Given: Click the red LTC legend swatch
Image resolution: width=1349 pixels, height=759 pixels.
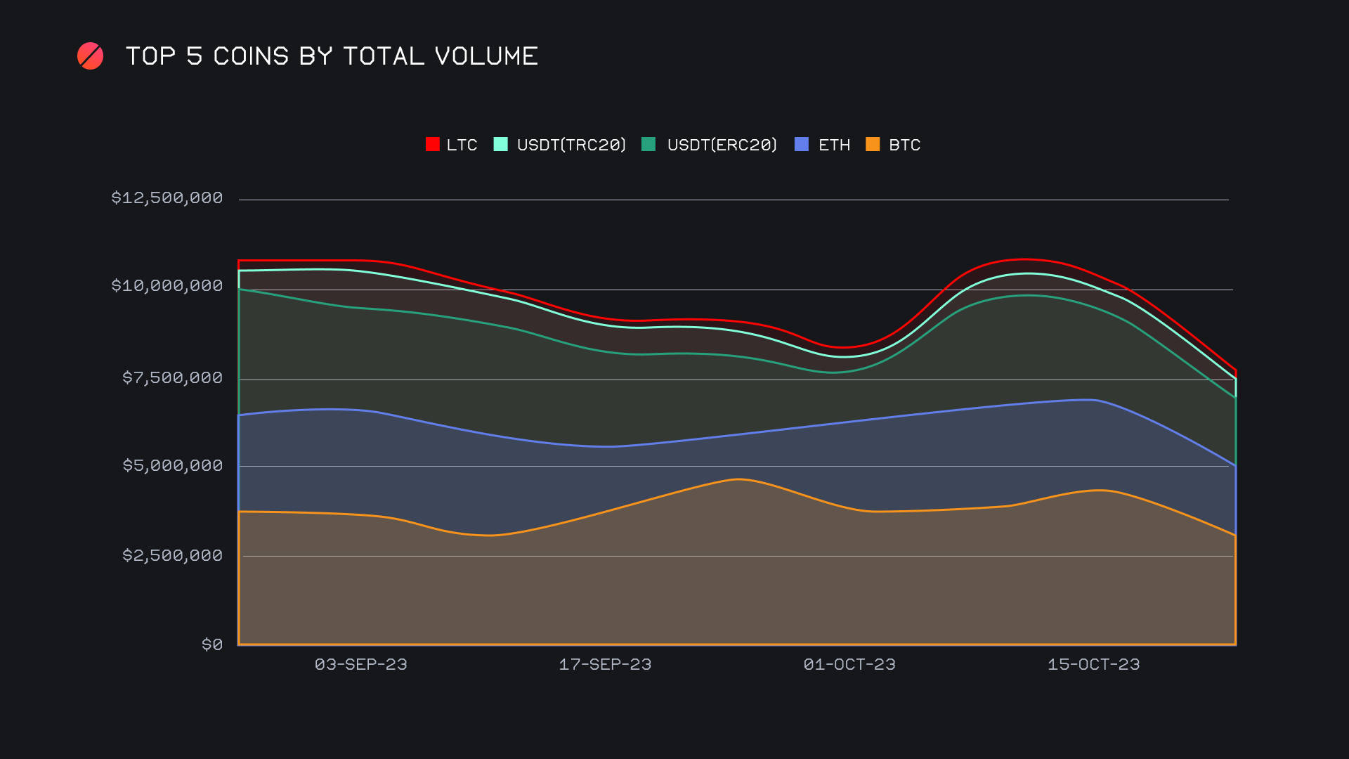Looking at the screenshot, I should point(432,145).
